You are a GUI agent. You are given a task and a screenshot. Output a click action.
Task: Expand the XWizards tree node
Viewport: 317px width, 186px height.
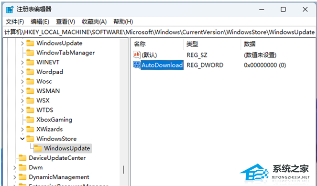click(x=22, y=130)
